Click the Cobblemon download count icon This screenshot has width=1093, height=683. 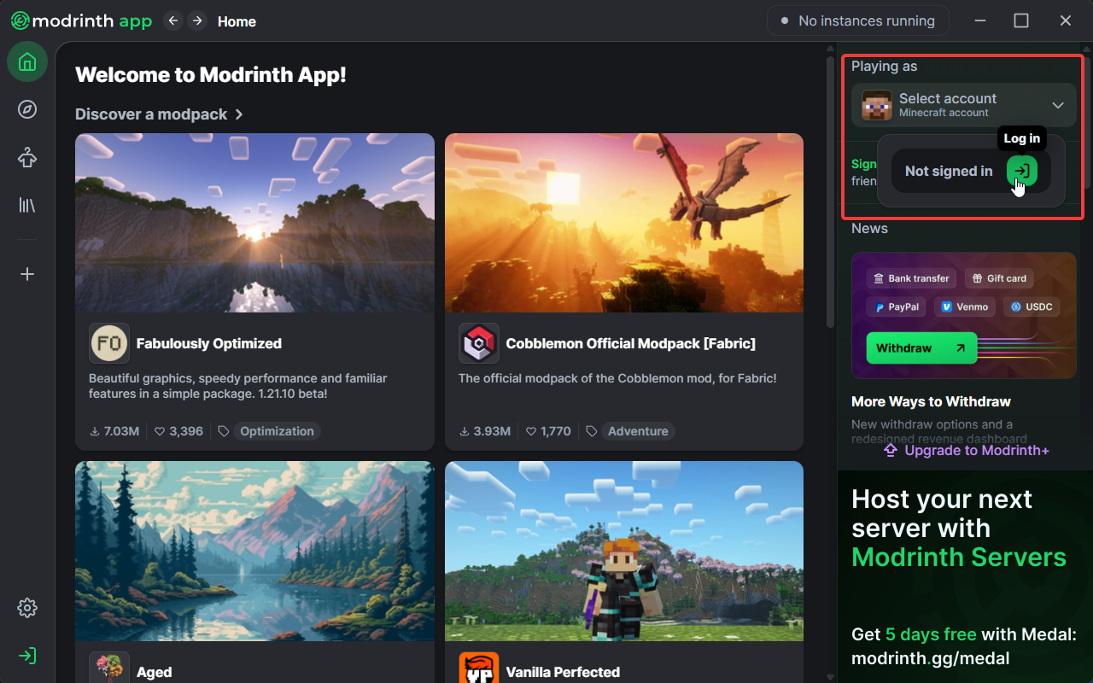(x=465, y=431)
